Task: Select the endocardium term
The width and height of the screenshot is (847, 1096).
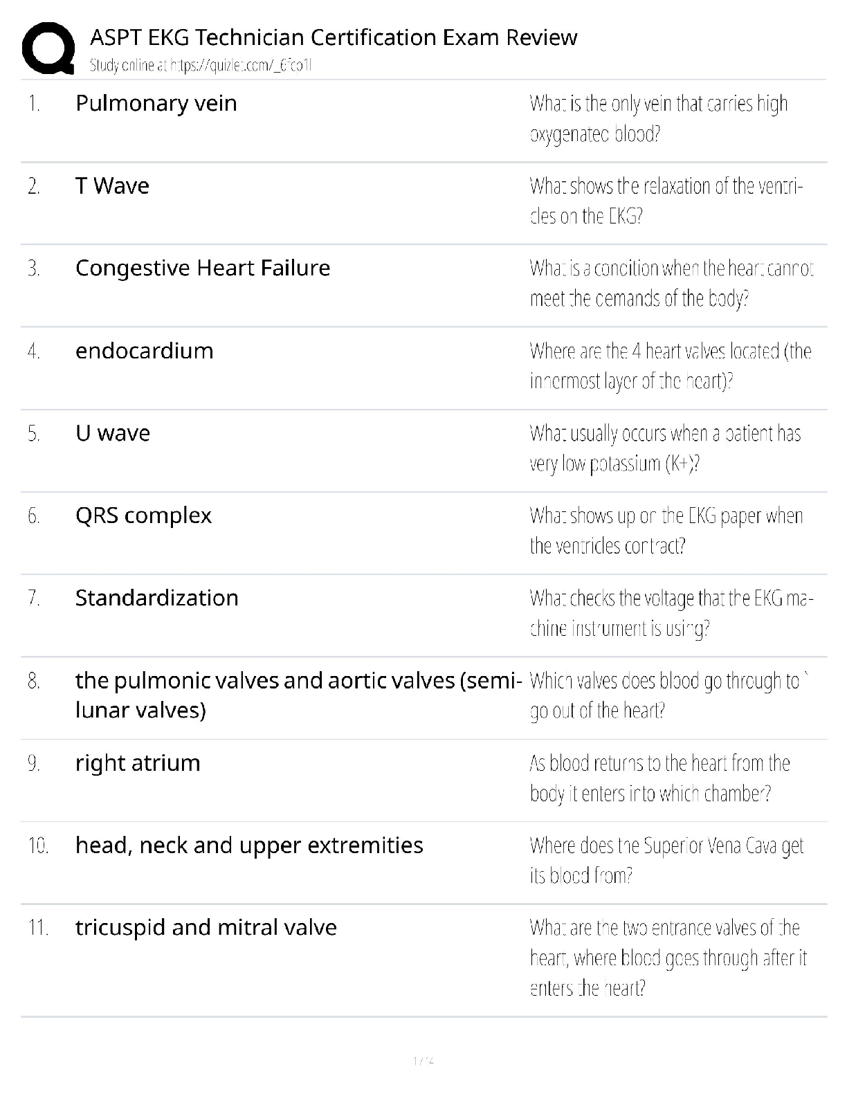Action: (x=145, y=351)
